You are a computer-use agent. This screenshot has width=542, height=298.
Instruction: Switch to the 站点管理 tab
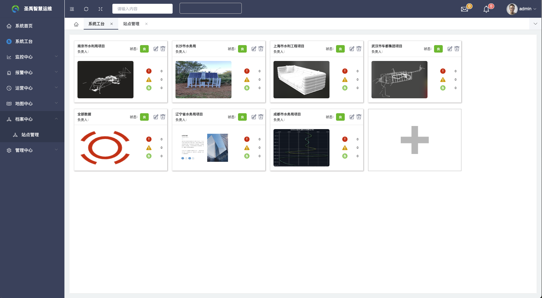131,24
